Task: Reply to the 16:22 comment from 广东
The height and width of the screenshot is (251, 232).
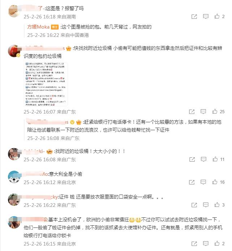Action: tap(206, 205)
